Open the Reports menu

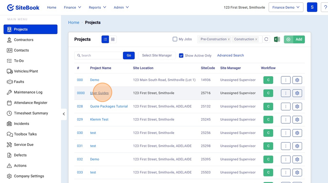[x=97, y=7]
